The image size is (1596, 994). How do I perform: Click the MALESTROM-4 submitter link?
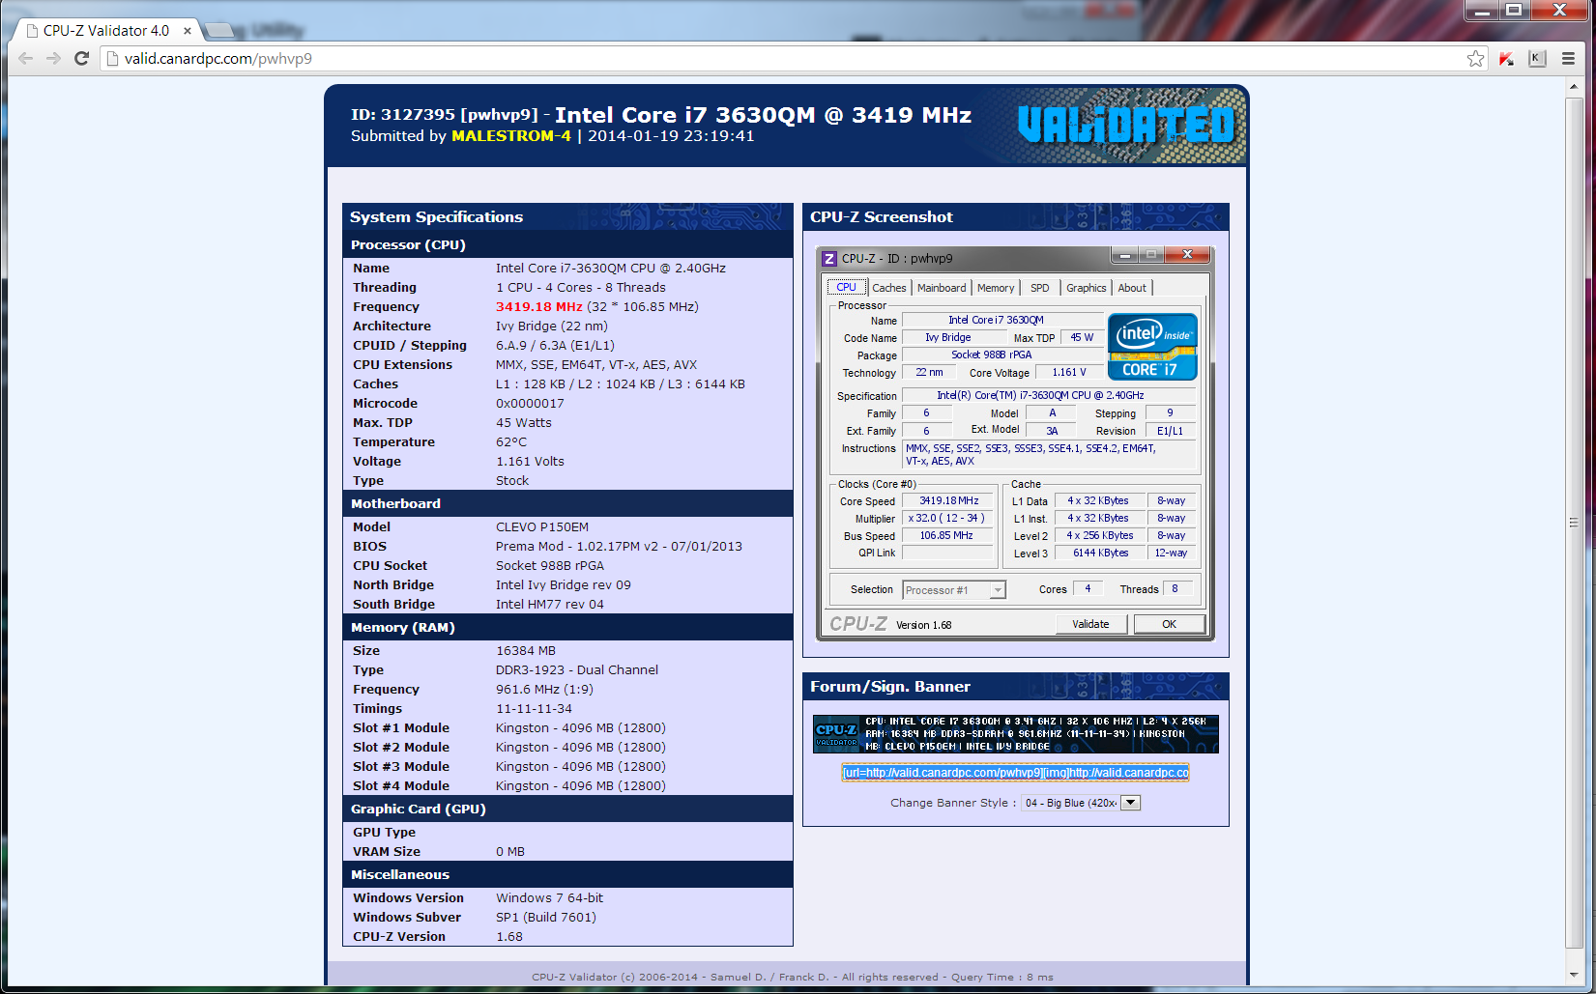(x=511, y=136)
